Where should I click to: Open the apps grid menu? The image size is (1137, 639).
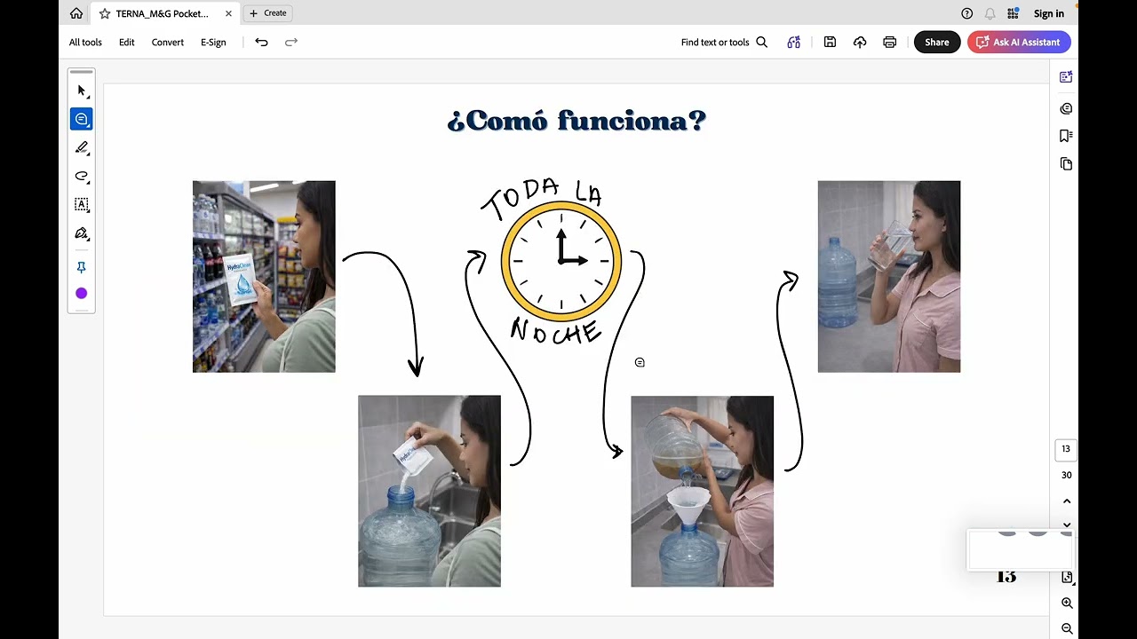click(1013, 13)
